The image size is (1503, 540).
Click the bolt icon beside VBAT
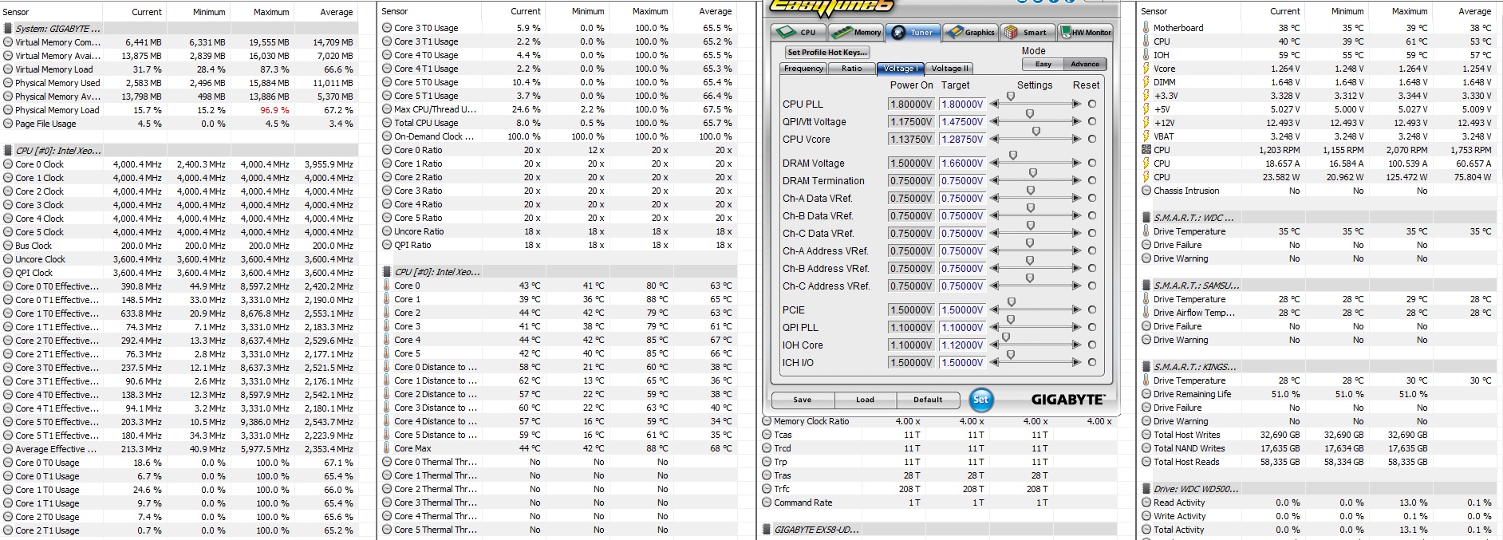click(1146, 136)
